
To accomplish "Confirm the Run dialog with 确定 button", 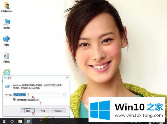I will (28, 111).
